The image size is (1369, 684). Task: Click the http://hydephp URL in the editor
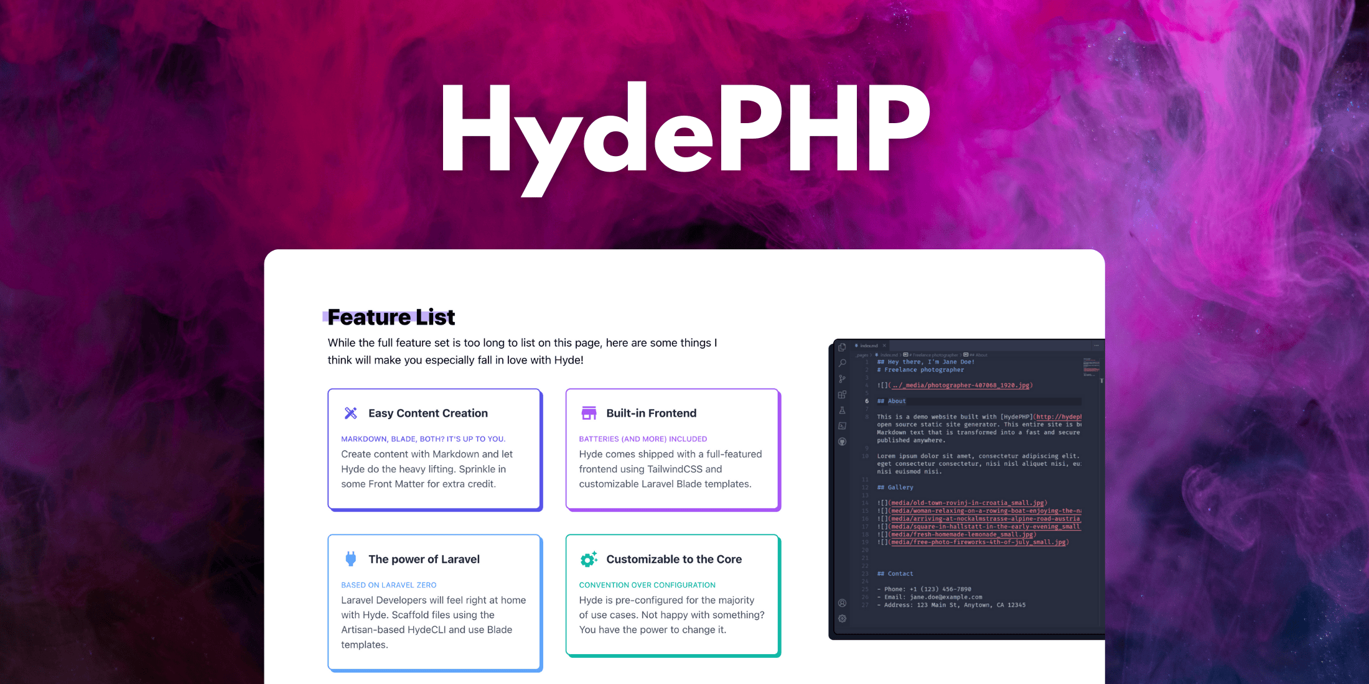click(x=1058, y=417)
